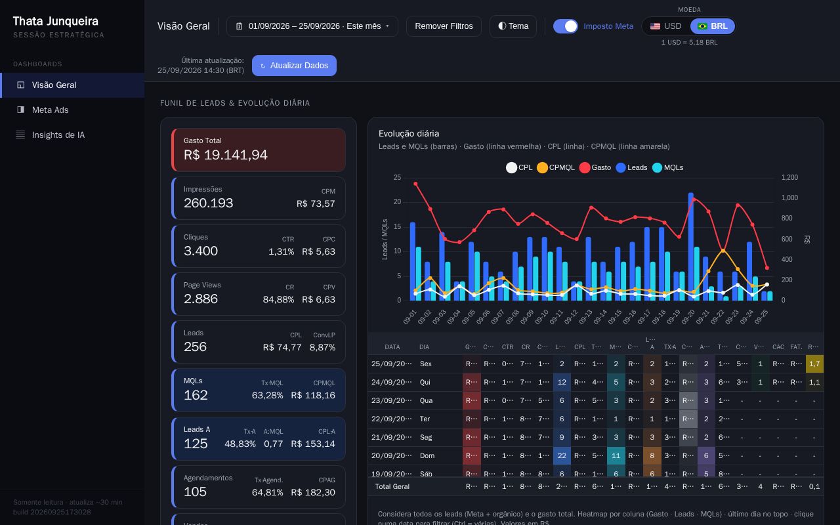Image resolution: width=840 pixels, height=525 pixels.
Task: Click the Leads A value 125
Action: tap(196, 444)
